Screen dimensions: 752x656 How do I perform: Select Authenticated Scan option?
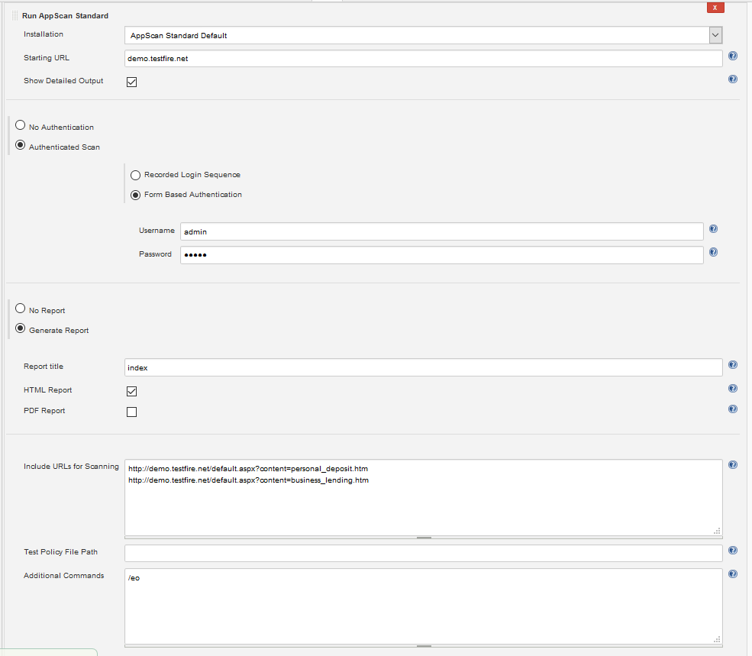(x=20, y=145)
